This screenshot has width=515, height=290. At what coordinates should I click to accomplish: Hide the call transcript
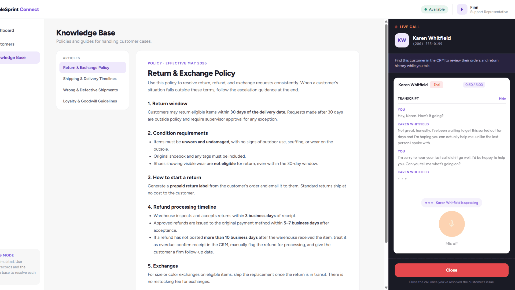pos(502,99)
